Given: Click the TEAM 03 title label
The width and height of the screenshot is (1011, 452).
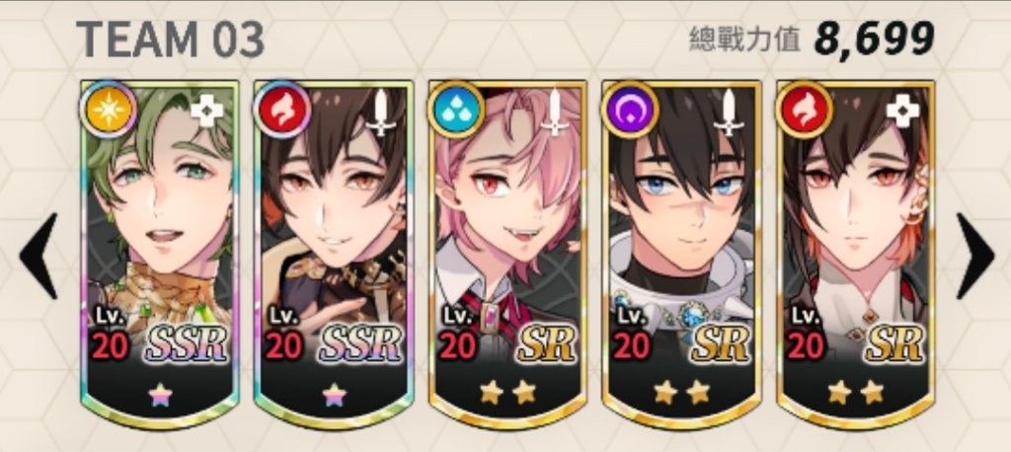Looking at the screenshot, I should [x=170, y=39].
